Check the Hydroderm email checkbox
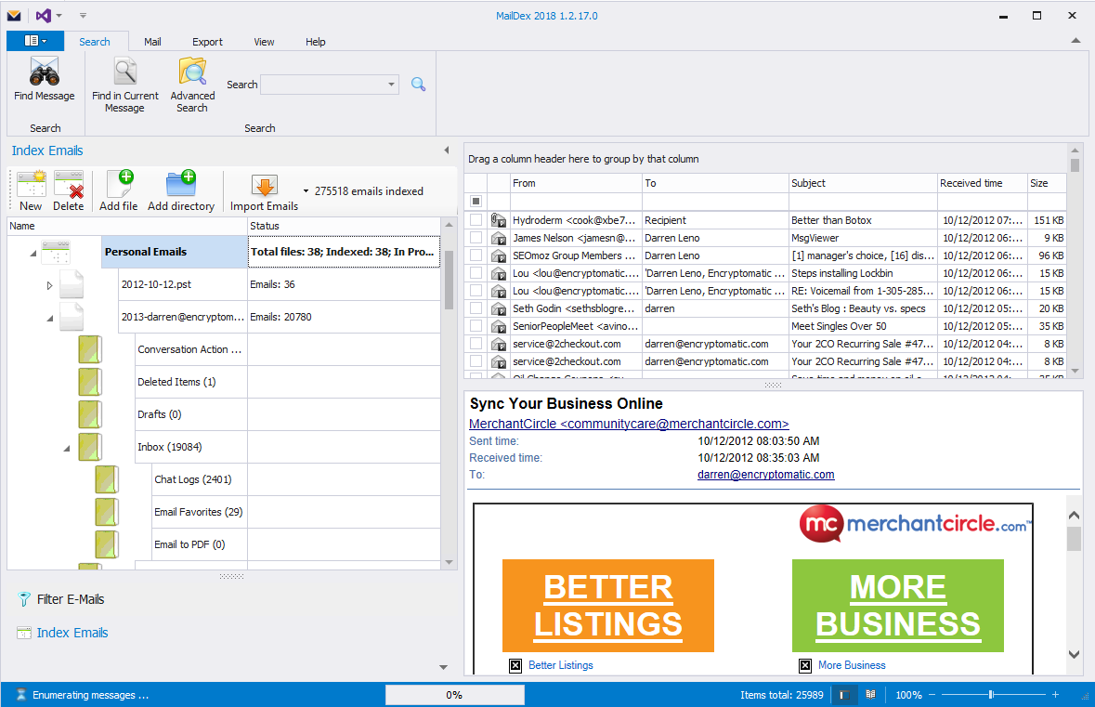 476,220
